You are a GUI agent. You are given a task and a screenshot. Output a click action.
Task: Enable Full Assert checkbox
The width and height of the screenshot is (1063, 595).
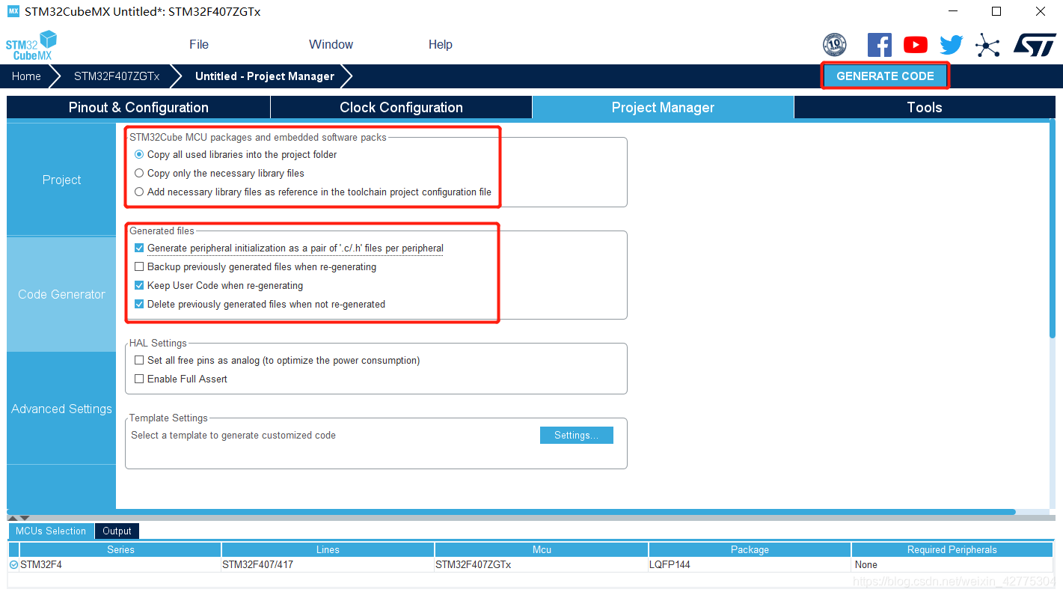[x=139, y=379]
